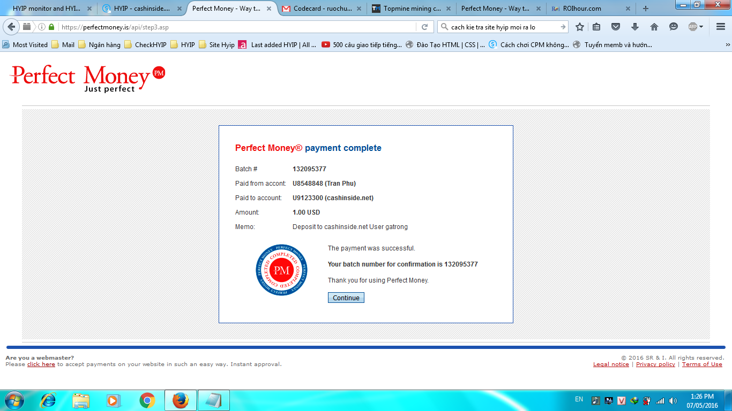Click the search go arrow in search bar
732x411 pixels.
coord(563,27)
